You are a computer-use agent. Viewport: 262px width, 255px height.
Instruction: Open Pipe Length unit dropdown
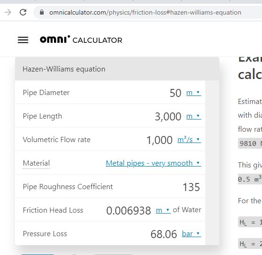tap(193, 116)
